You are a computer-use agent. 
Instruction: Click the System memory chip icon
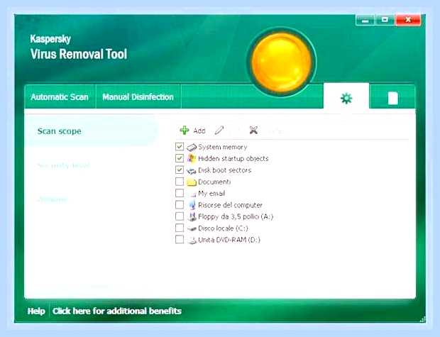(192, 147)
